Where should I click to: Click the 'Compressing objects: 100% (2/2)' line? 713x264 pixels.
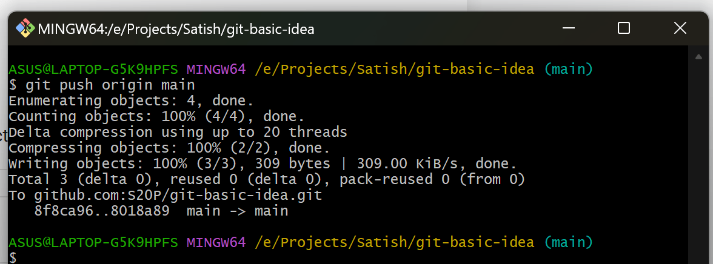pyautogui.click(x=170, y=148)
